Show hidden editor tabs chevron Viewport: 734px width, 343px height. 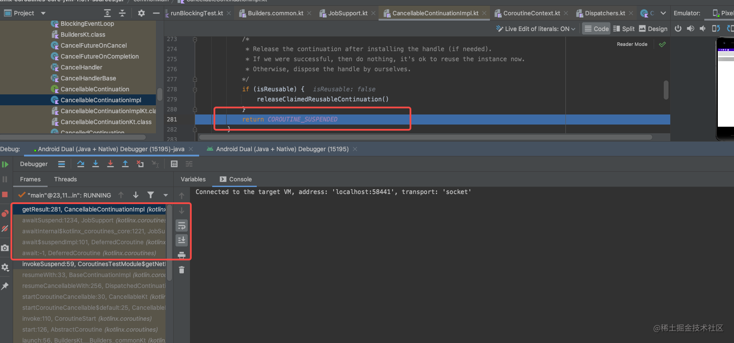(x=663, y=13)
